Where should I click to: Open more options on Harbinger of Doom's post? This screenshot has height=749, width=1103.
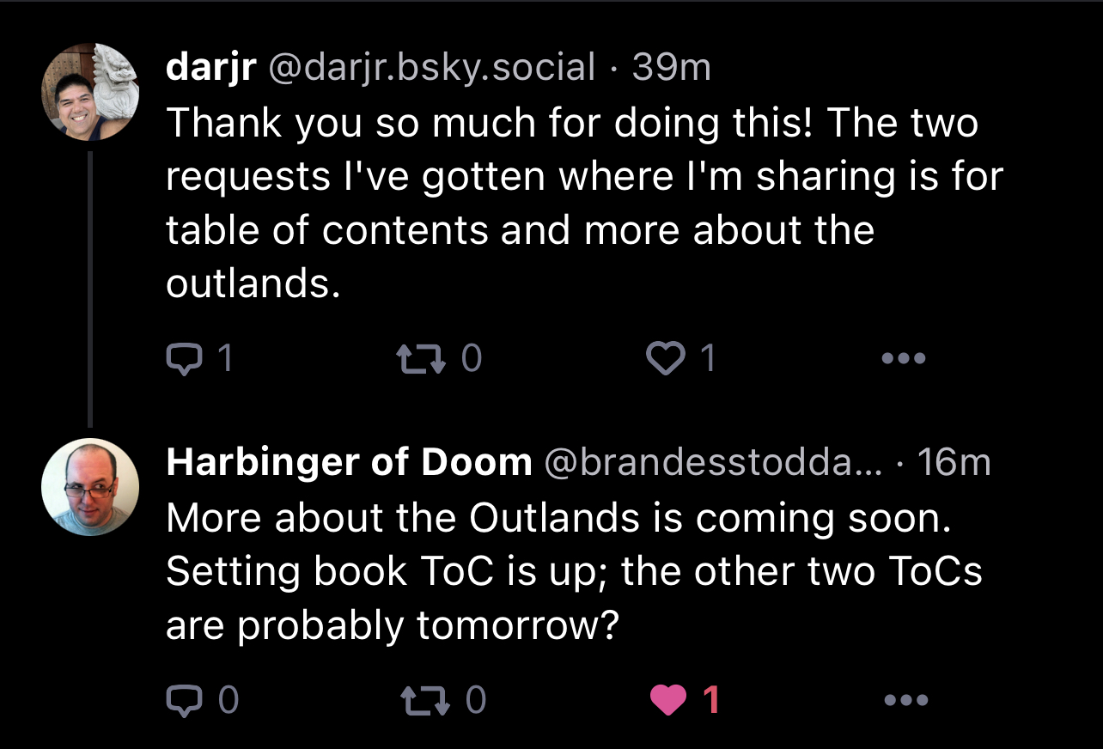click(x=905, y=701)
